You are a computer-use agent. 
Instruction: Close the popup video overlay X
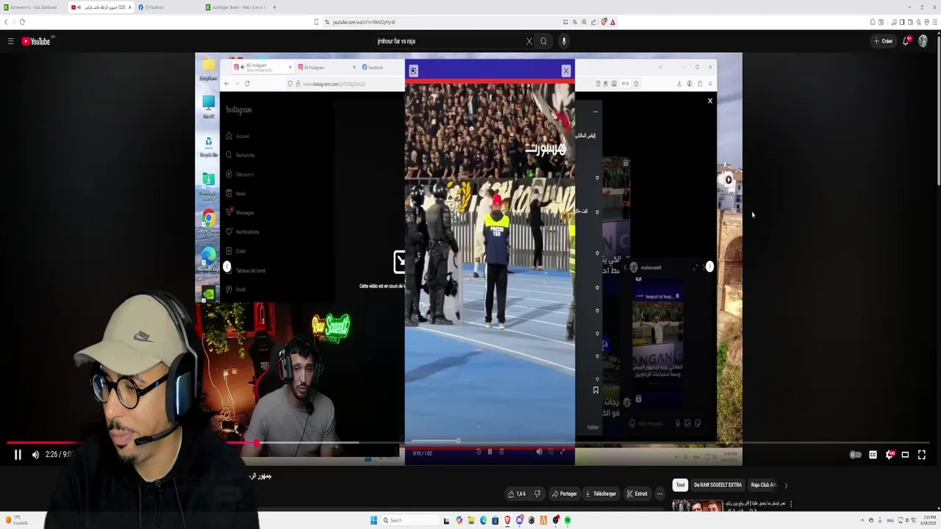pos(566,71)
